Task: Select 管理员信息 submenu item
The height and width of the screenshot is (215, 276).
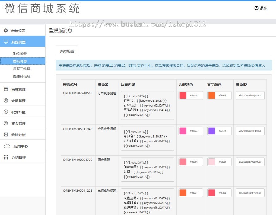Action: pos(21,76)
